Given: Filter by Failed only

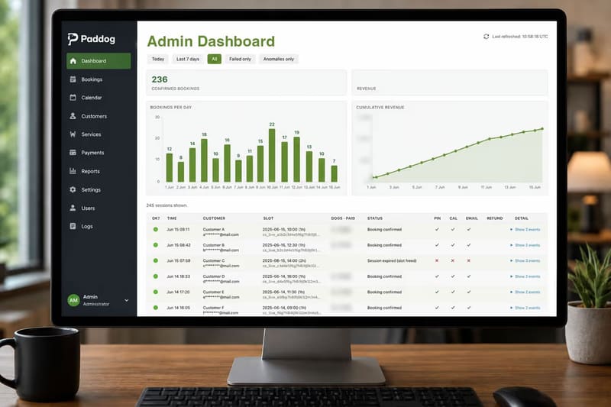Looking at the screenshot, I should [x=240, y=60].
